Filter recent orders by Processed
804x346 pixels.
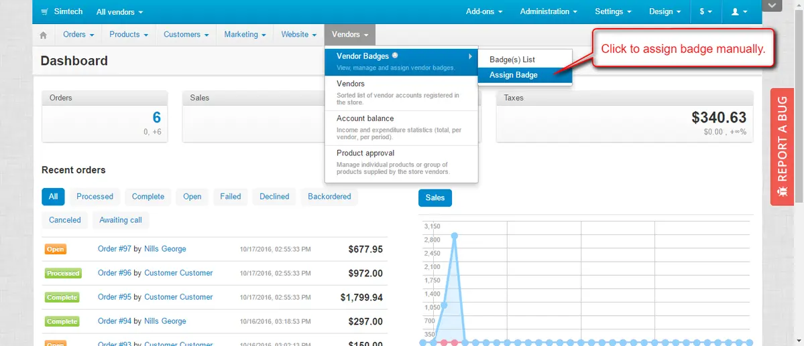95,197
